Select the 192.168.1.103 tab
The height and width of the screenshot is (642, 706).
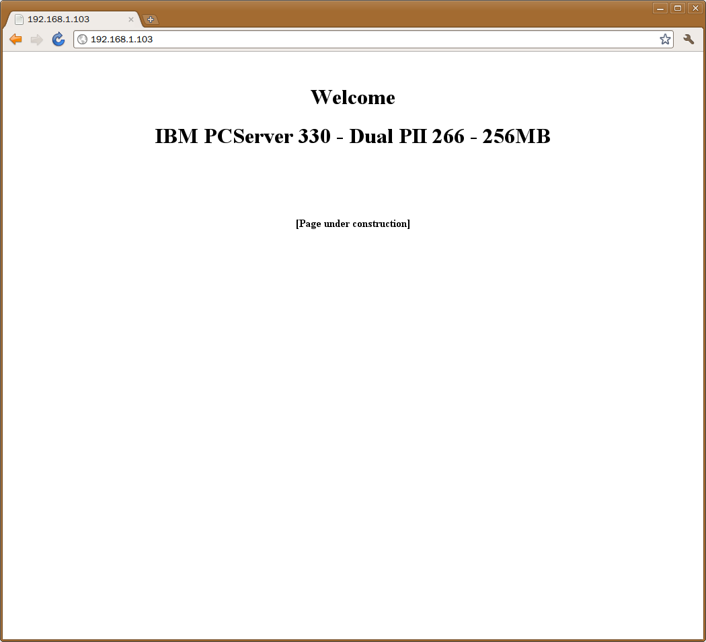73,19
